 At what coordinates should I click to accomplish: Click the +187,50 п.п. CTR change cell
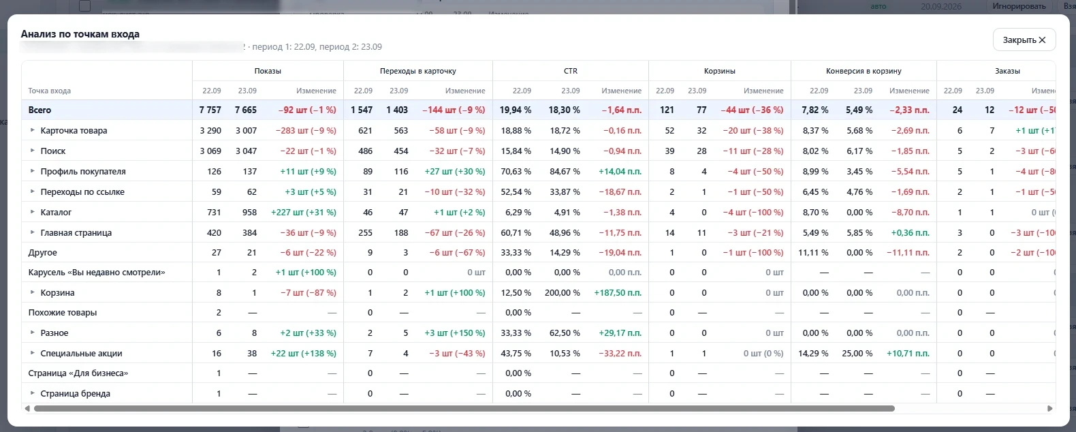pyautogui.click(x=618, y=292)
